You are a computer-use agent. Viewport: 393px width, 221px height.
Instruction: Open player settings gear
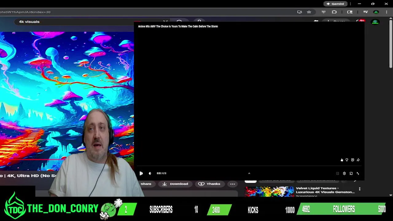pos(344,173)
